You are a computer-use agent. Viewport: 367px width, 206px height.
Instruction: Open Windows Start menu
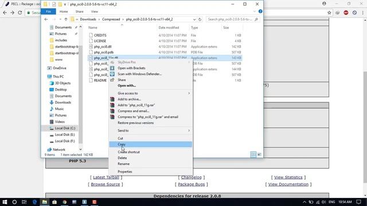[5, 202]
